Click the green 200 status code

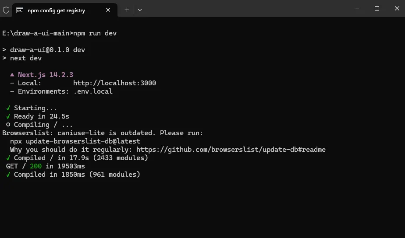tap(36, 166)
